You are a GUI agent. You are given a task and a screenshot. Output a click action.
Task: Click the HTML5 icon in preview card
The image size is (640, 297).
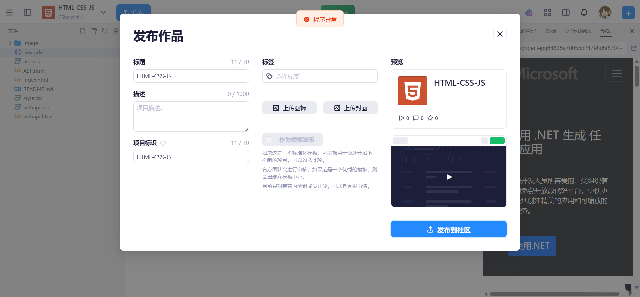point(412,91)
